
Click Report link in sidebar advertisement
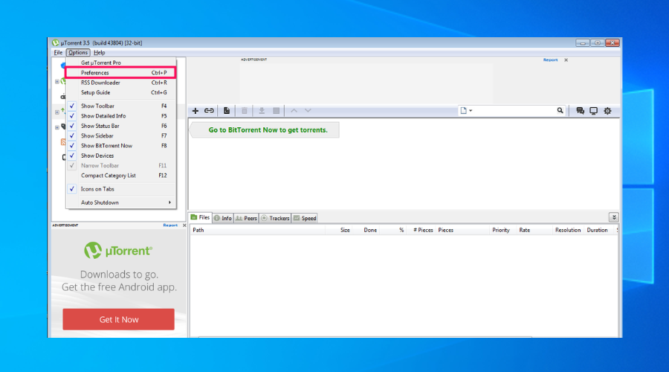[x=170, y=225]
